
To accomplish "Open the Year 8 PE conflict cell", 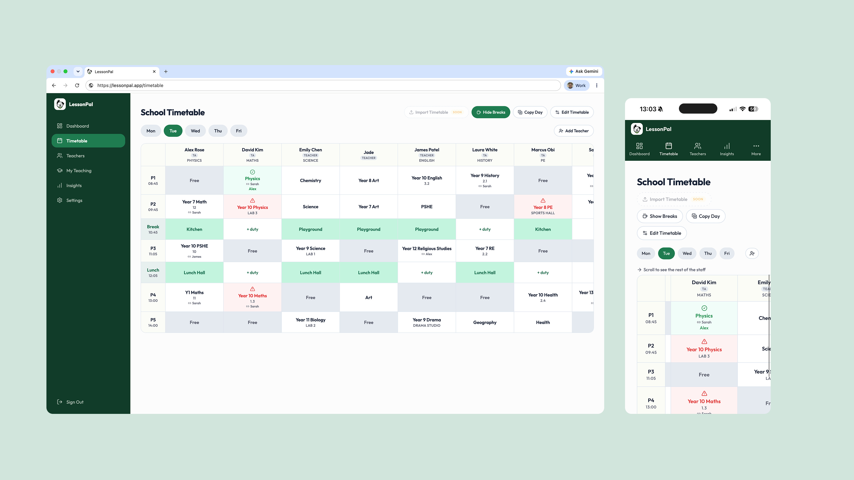I will coord(543,206).
